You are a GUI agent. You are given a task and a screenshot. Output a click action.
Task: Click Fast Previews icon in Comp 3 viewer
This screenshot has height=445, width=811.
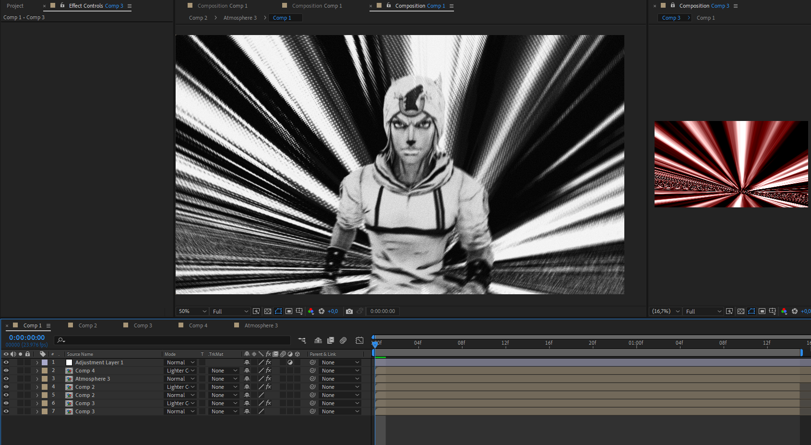coord(729,311)
